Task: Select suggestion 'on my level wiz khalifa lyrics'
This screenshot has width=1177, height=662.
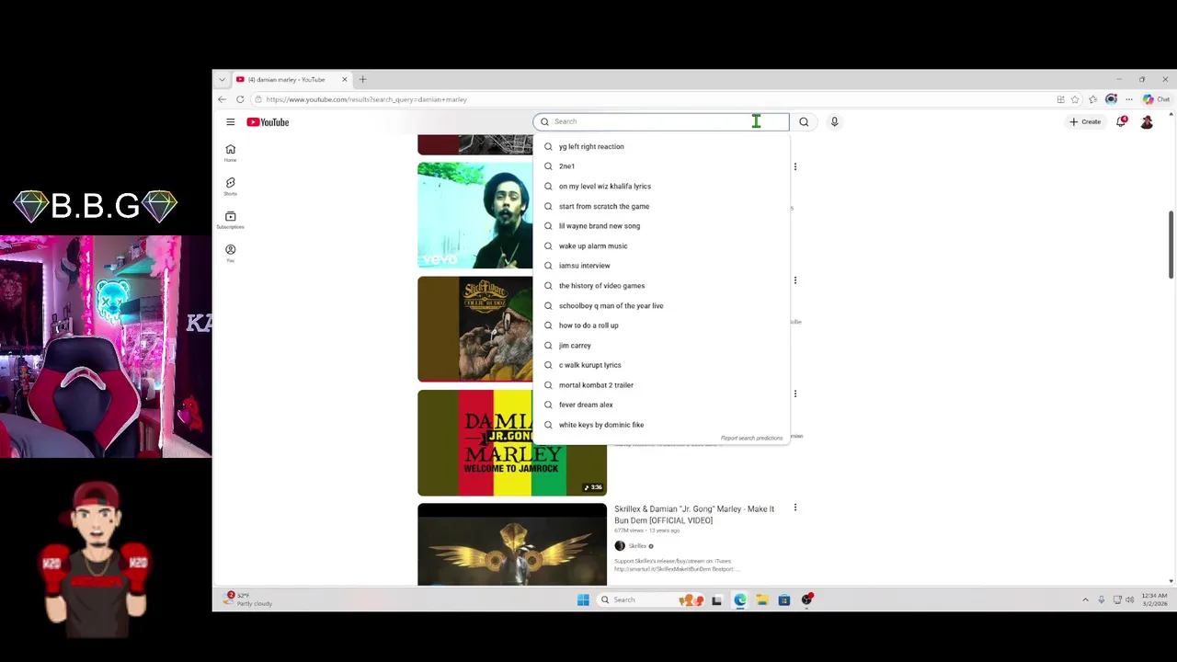Action: coord(660,187)
